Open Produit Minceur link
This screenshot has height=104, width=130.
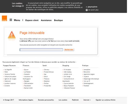point(49,72)
